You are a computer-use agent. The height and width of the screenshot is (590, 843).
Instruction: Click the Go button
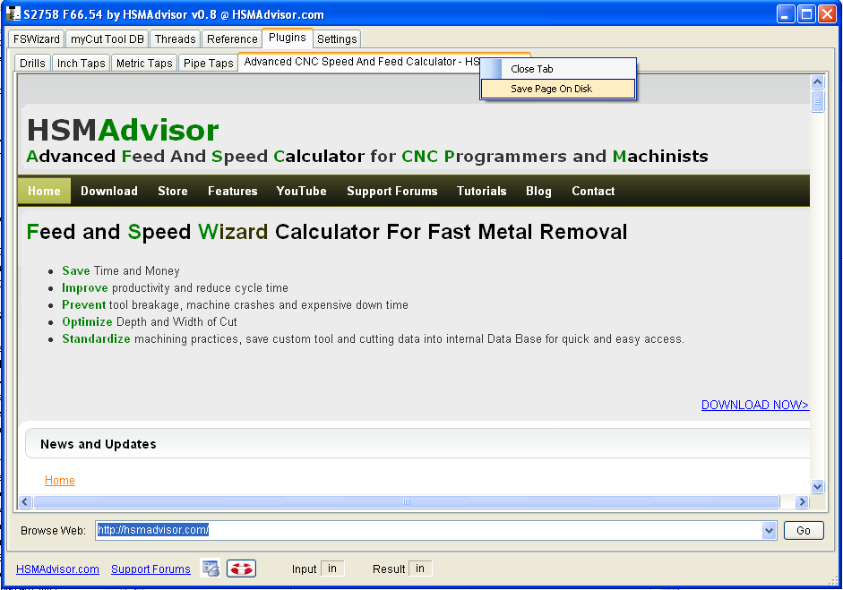pyautogui.click(x=804, y=530)
